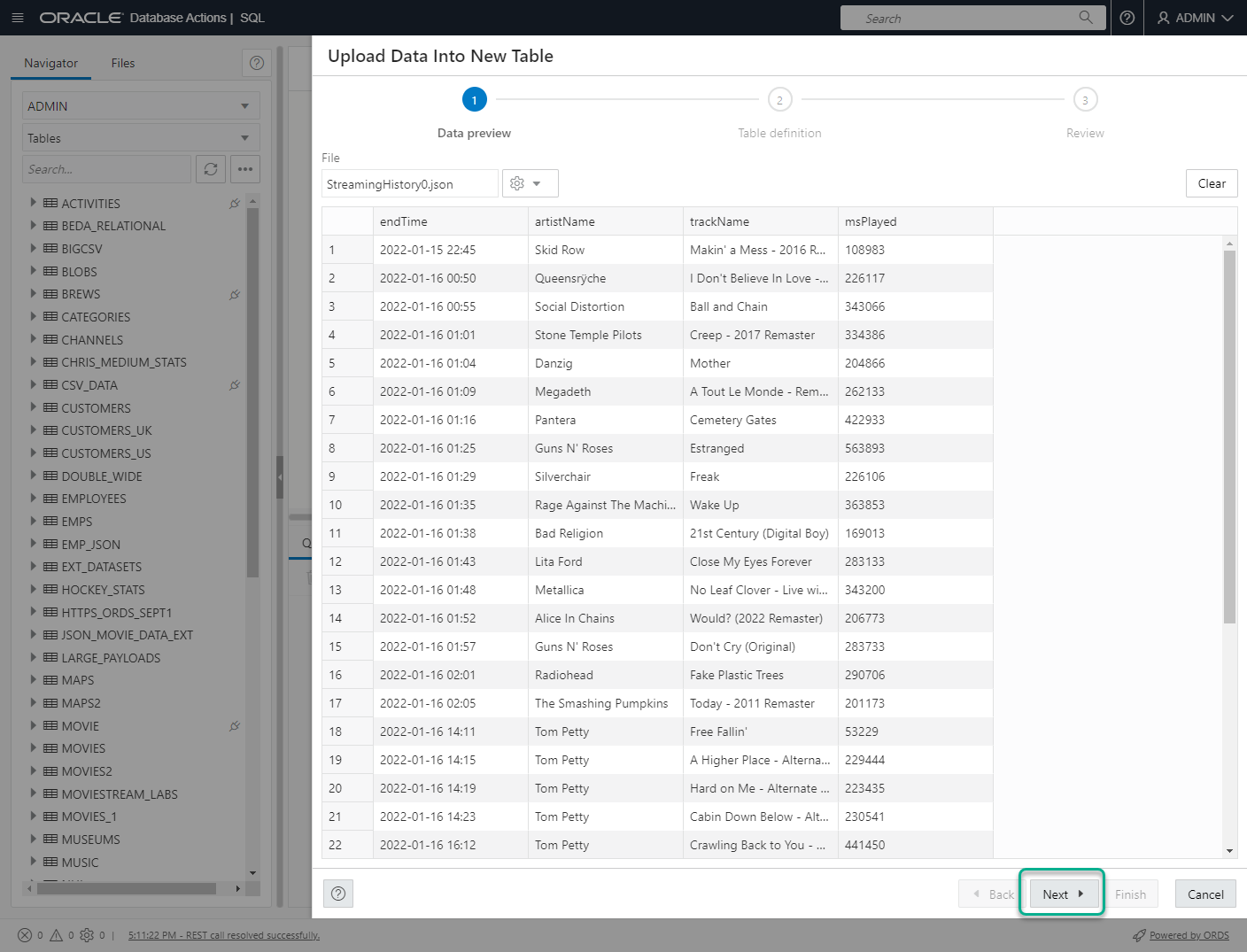Click the pin icon next to ACTIVITIES
1247x952 pixels.
coord(235,203)
